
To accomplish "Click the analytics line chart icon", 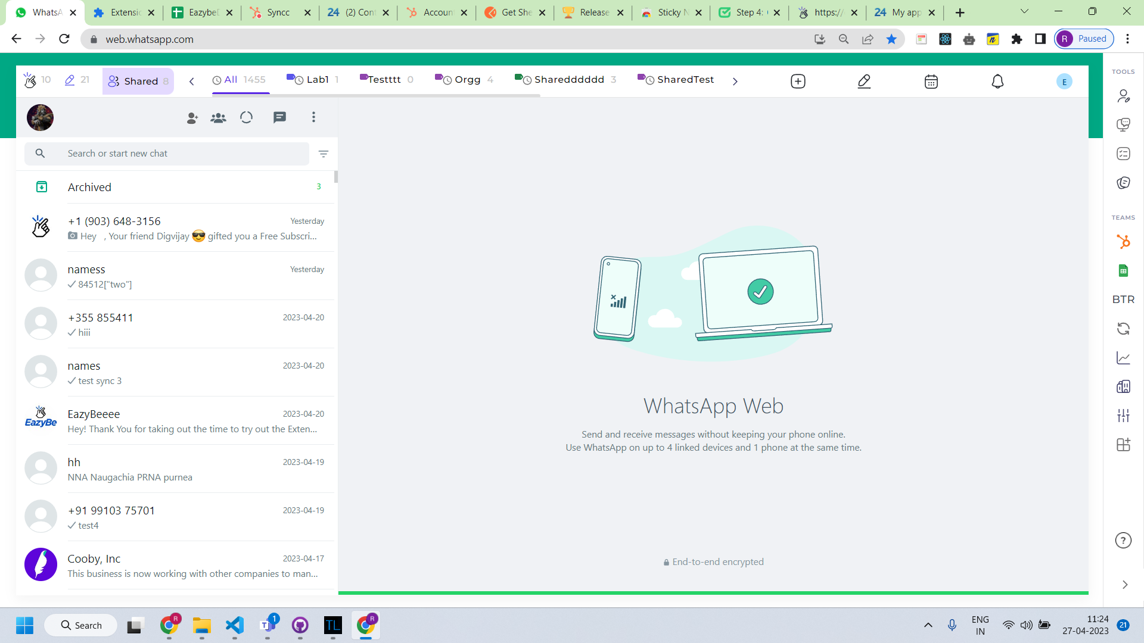I will point(1123,358).
